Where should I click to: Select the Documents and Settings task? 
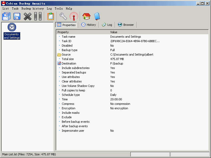point(12,31)
